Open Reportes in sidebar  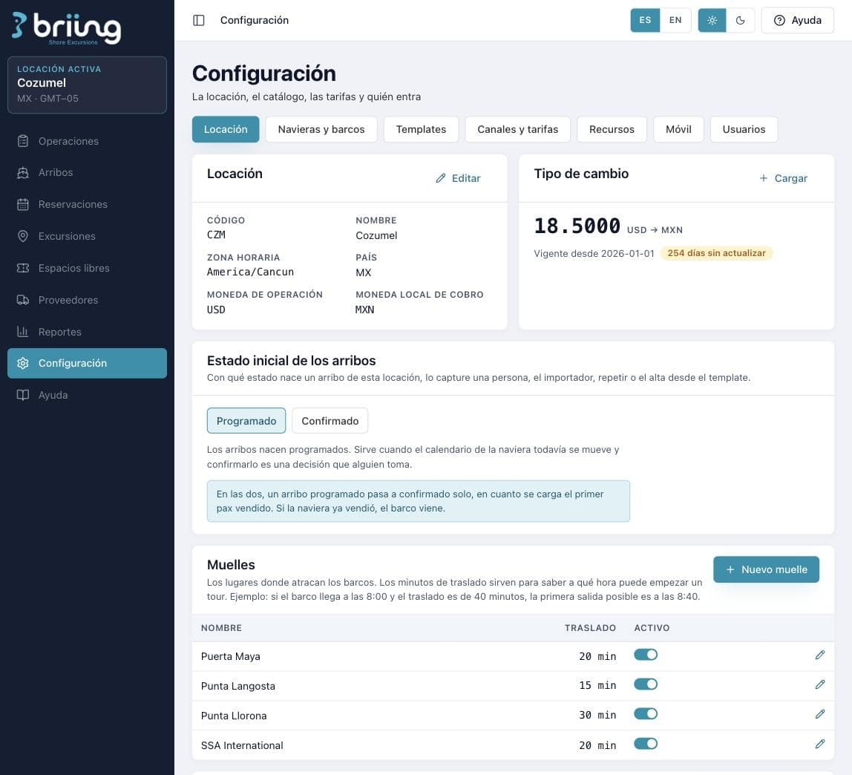pyautogui.click(x=87, y=332)
